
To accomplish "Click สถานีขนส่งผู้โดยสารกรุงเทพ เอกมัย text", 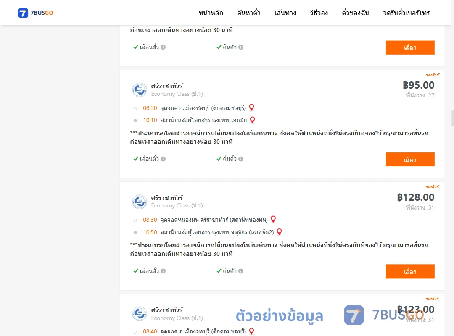I will coord(203,120).
